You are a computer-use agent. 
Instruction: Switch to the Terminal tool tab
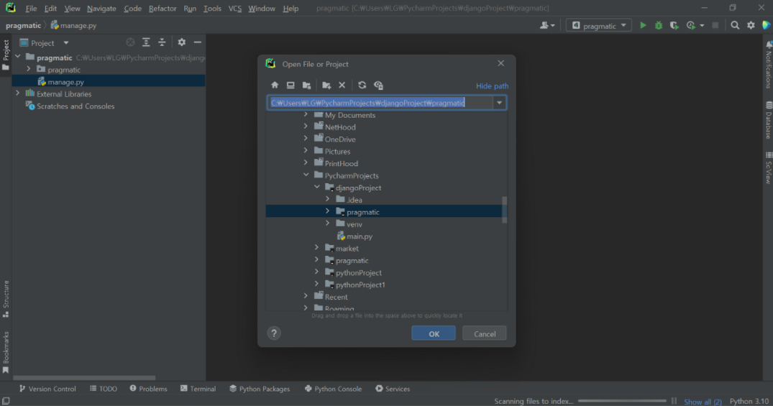tap(198, 389)
